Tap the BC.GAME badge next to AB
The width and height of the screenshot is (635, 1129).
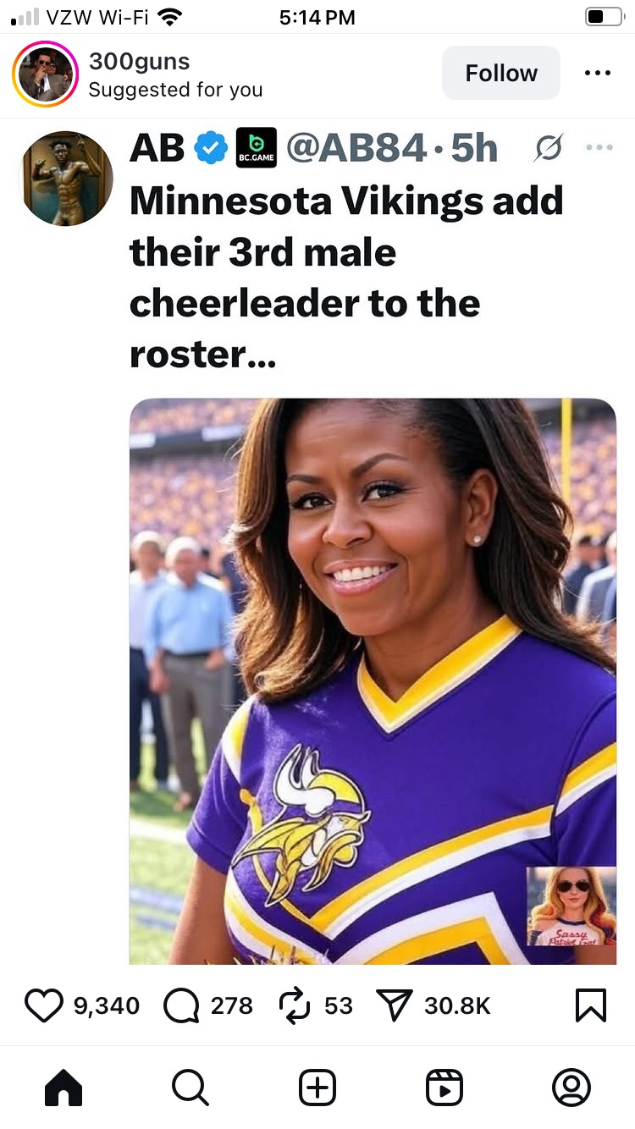coord(256,148)
